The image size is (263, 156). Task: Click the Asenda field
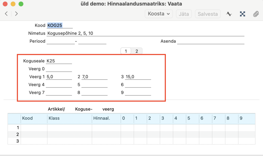click(211, 41)
